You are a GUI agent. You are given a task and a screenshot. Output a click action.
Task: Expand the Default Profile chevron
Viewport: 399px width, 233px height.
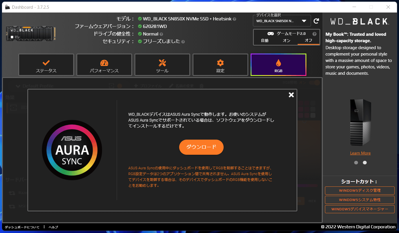click(x=18, y=86)
